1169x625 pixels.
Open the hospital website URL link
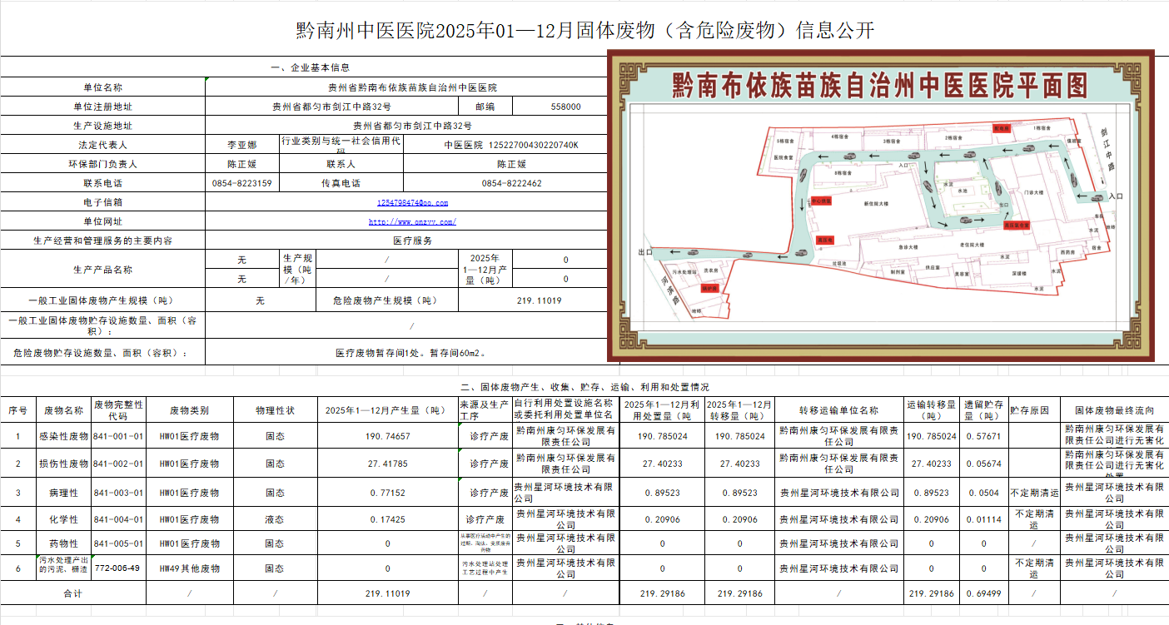pos(412,222)
